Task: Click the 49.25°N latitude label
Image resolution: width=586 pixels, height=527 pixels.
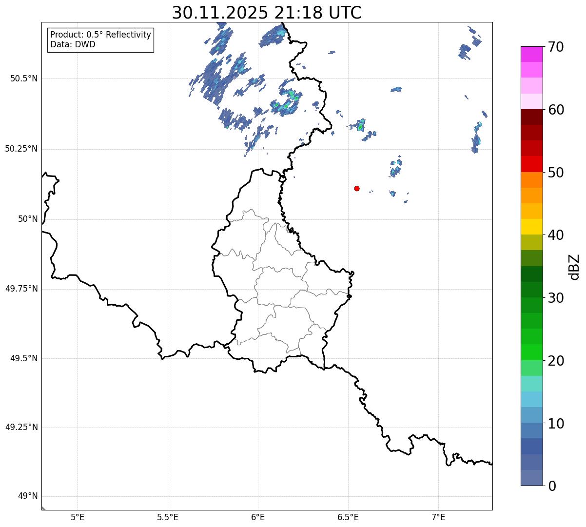Action: coord(21,427)
